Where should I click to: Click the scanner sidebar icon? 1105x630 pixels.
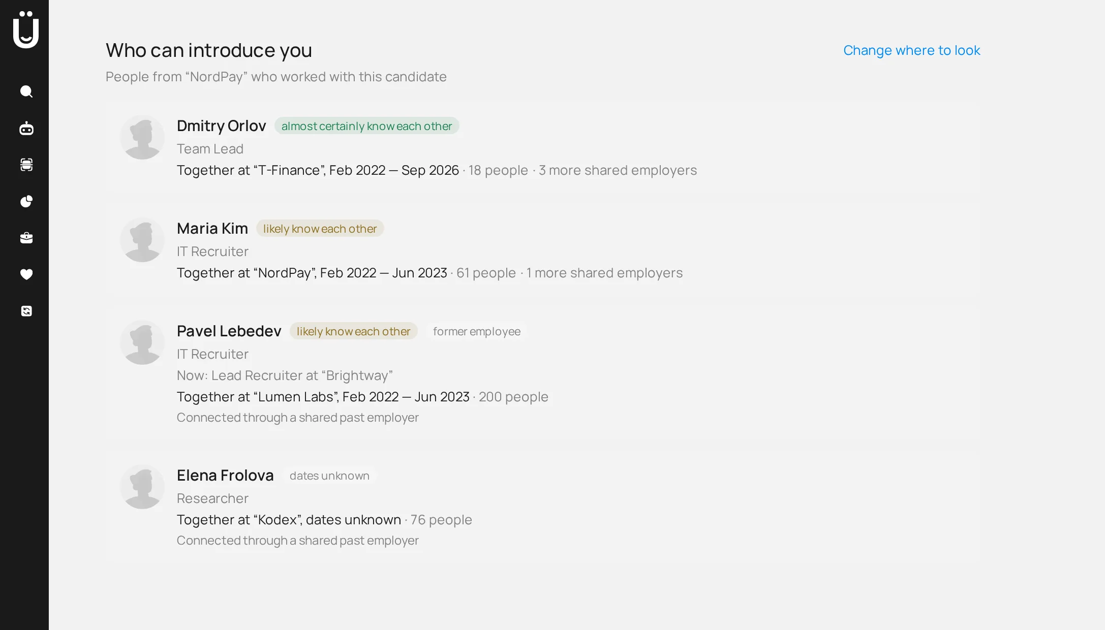pyautogui.click(x=26, y=165)
